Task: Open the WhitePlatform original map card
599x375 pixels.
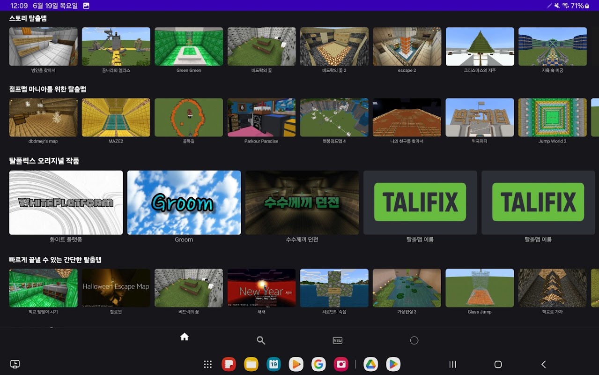Action: click(x=66, y=202)
